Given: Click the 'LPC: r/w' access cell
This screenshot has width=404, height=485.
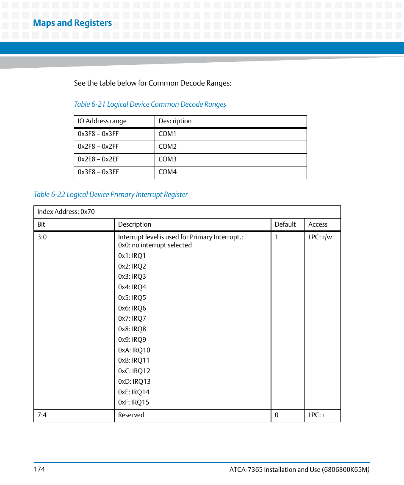Looking at the screenshot, I should [x=323, y=321].
